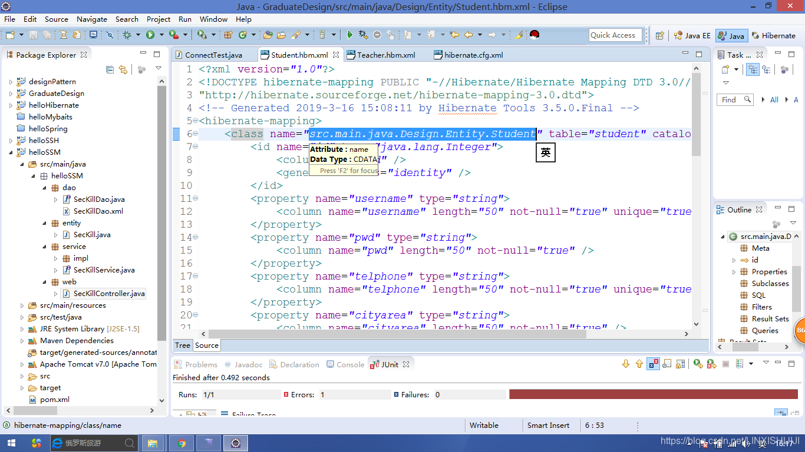805x452 pixels.
Task: Expand the GraduateDesign project node
Action: 11,94
